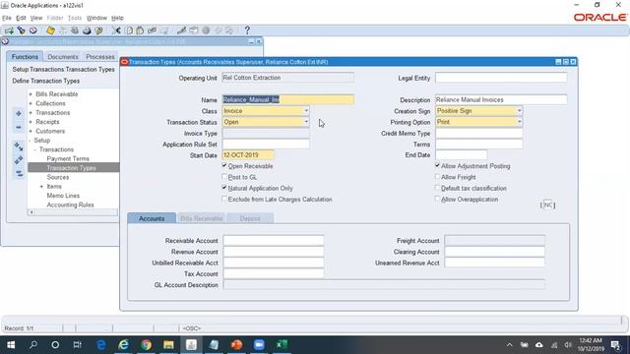Open the Class dropdown showing Invoice

(x=306, y=111)
